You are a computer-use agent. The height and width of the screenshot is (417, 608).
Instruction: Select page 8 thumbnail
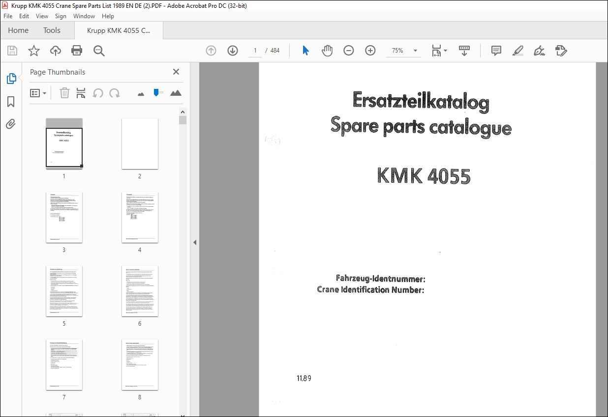pos(140,364)
